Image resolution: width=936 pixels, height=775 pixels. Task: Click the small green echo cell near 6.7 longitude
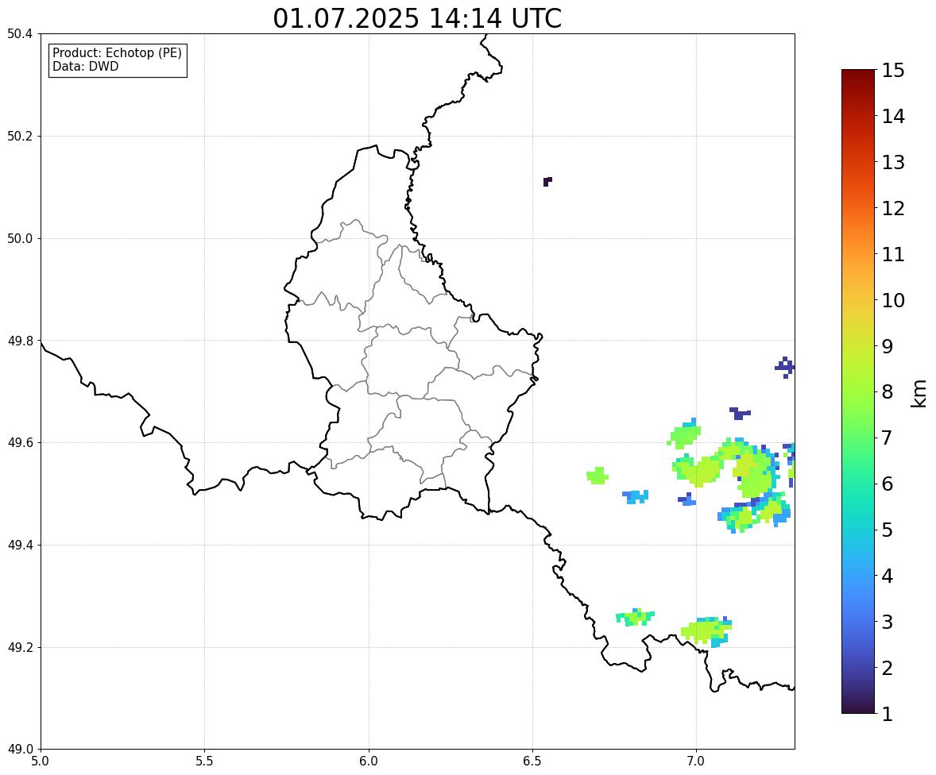click(597, 476)
